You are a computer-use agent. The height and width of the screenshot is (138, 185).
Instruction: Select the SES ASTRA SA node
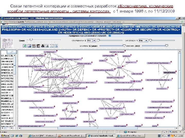tap(169, 73)
